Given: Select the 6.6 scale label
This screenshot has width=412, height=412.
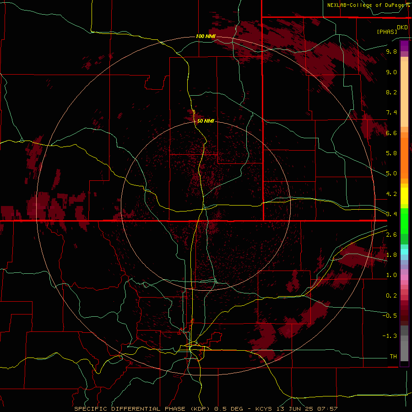Looking at the screenshot, I should 391,133.
